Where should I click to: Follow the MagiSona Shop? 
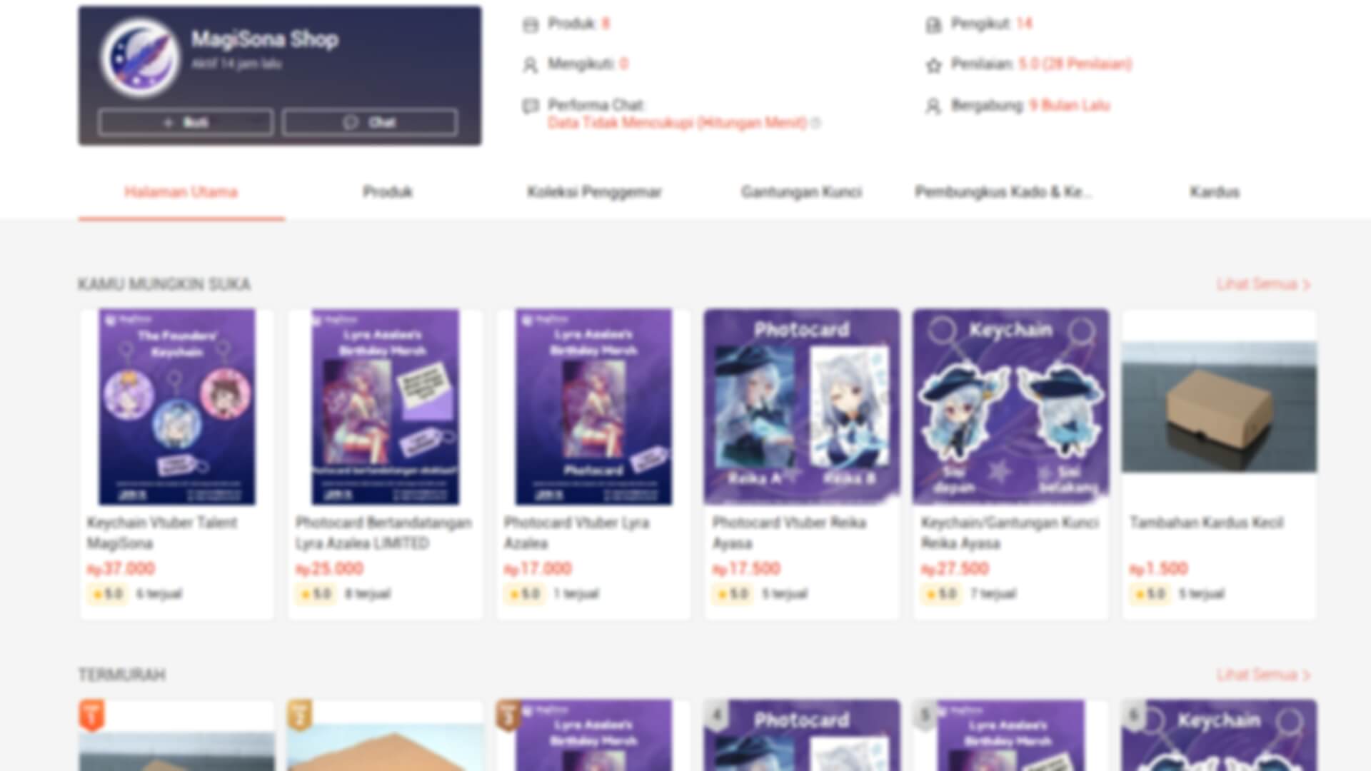(186, 122)
